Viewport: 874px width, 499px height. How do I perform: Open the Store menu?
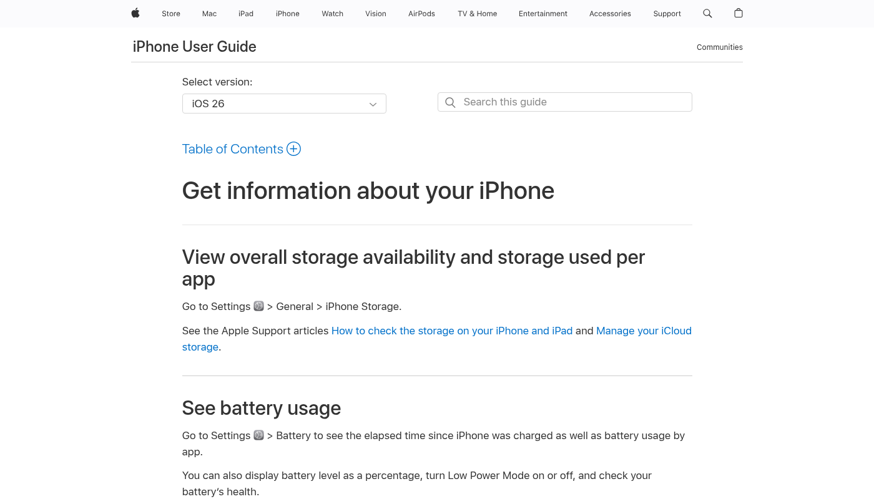click(x=171, y=14)
